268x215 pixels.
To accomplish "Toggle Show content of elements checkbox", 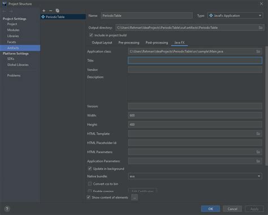I will (x=89, y=197).
